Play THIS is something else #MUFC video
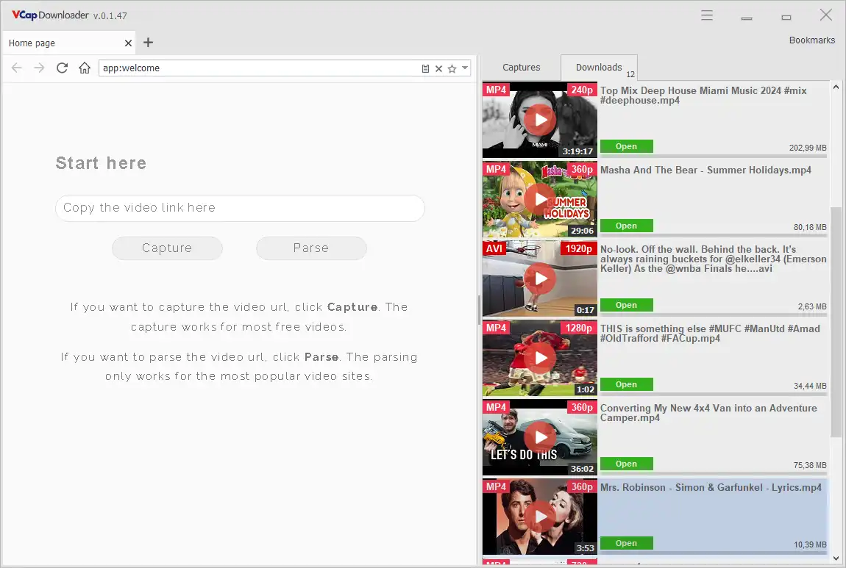This screenshot has height=568, width=846. click(x=540, y=358)
